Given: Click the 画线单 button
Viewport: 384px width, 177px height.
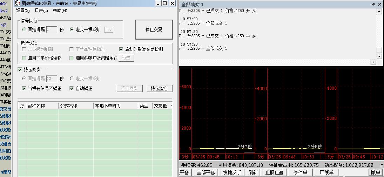Looking at the screenshot, I should (x=326, y=172).
